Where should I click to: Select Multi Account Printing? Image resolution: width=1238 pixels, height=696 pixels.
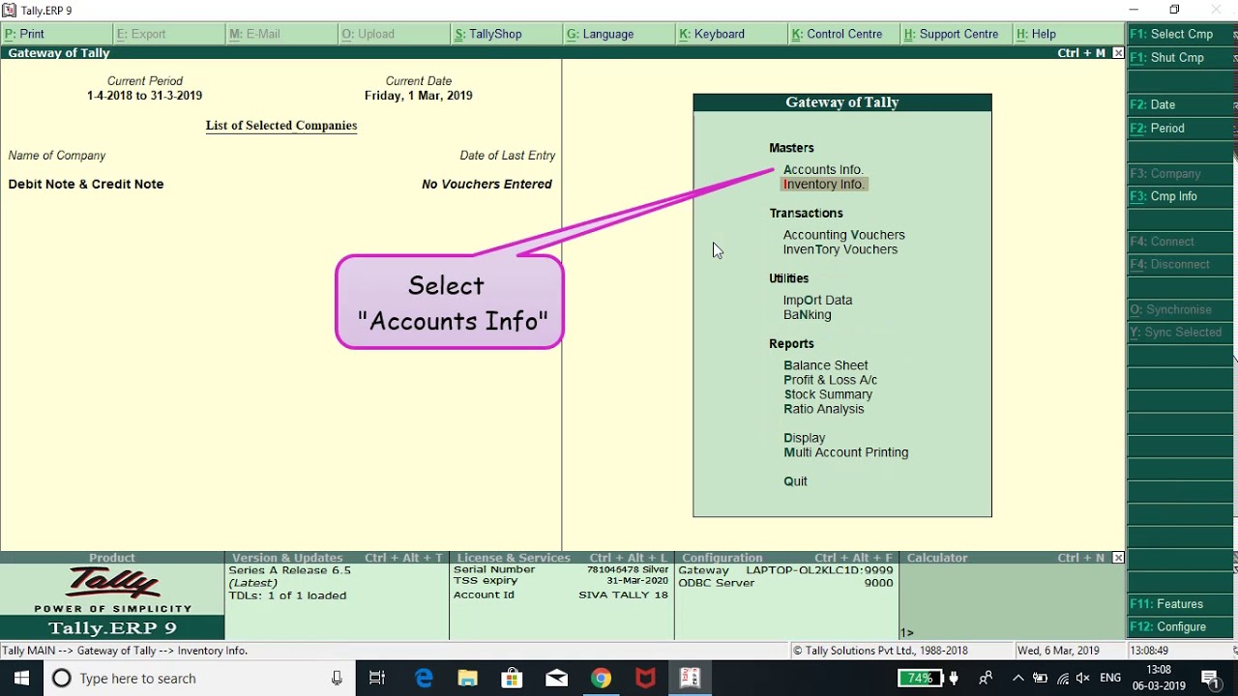(x=846, y=452)
